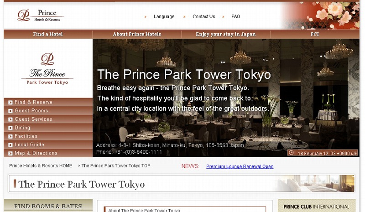Select Map & Directions in sidebar
365x212 pixels.
pyautogui.click(x=48, y=153)
